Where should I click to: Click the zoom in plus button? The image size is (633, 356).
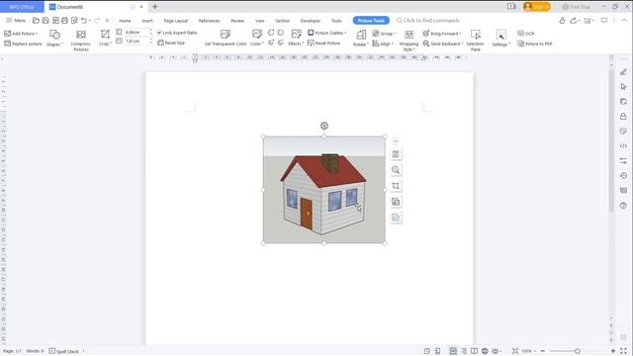click(x=613, y=351)
